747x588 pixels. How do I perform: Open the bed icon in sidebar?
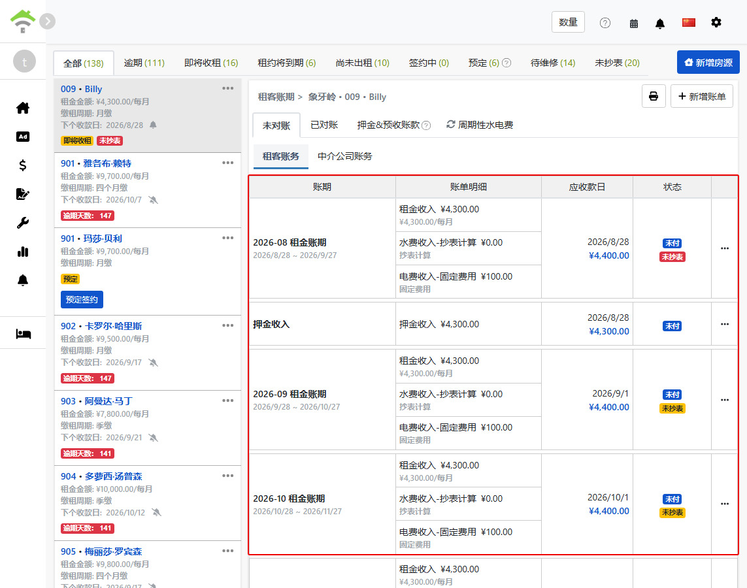[23, 334]
